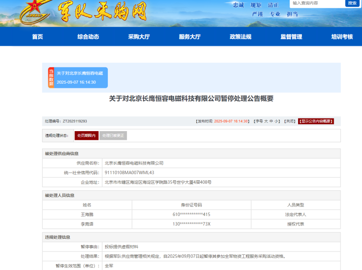Click the credit code 91110108MA007WML43
This screenshot has width=362, height=270.
[129, 173]
